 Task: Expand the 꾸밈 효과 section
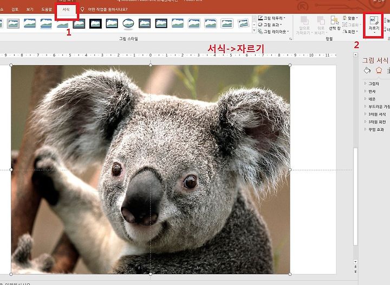pyautogui.click(x=374, y=130)
